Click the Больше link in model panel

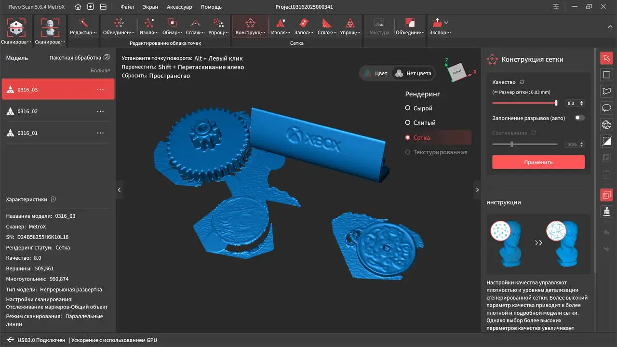[x=100, y=70]
